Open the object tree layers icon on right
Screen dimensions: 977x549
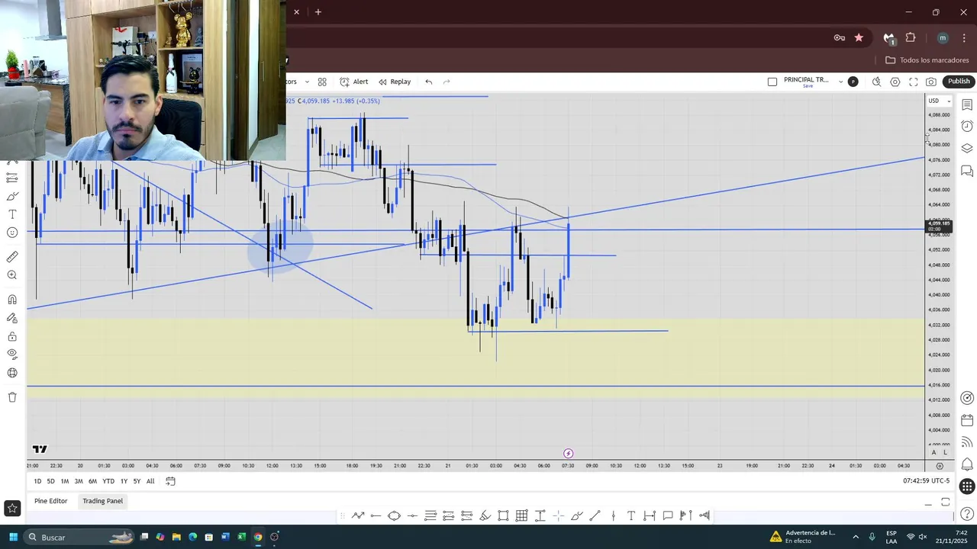(x=967, y=148)
